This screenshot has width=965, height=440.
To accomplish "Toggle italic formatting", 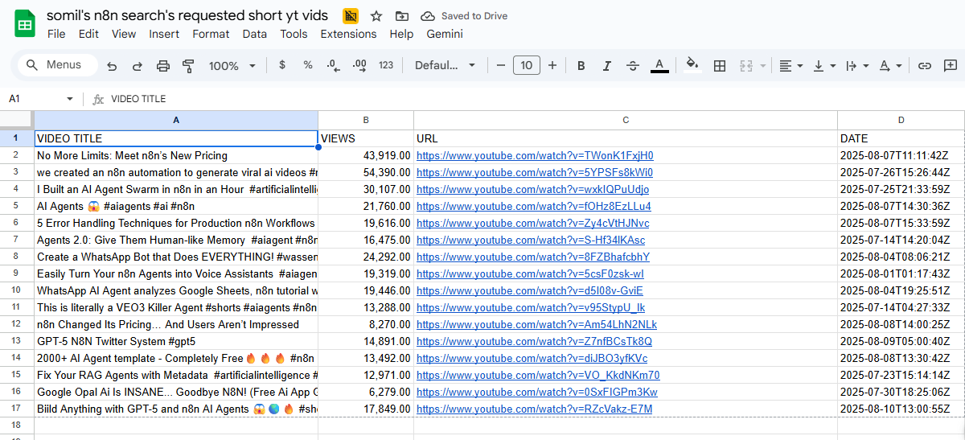I will (607, 66).
